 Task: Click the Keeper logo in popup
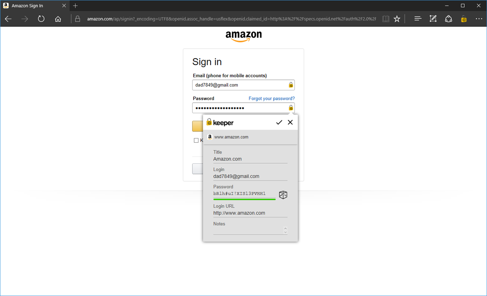pyautogui.click(x=220, y=122)
